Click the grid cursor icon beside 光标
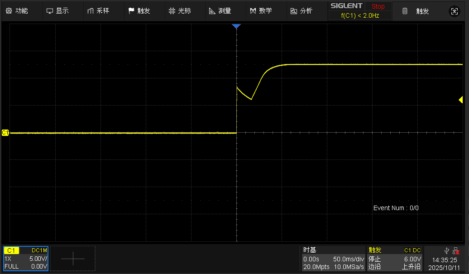469x274 pixels. [x=172, y=11]
